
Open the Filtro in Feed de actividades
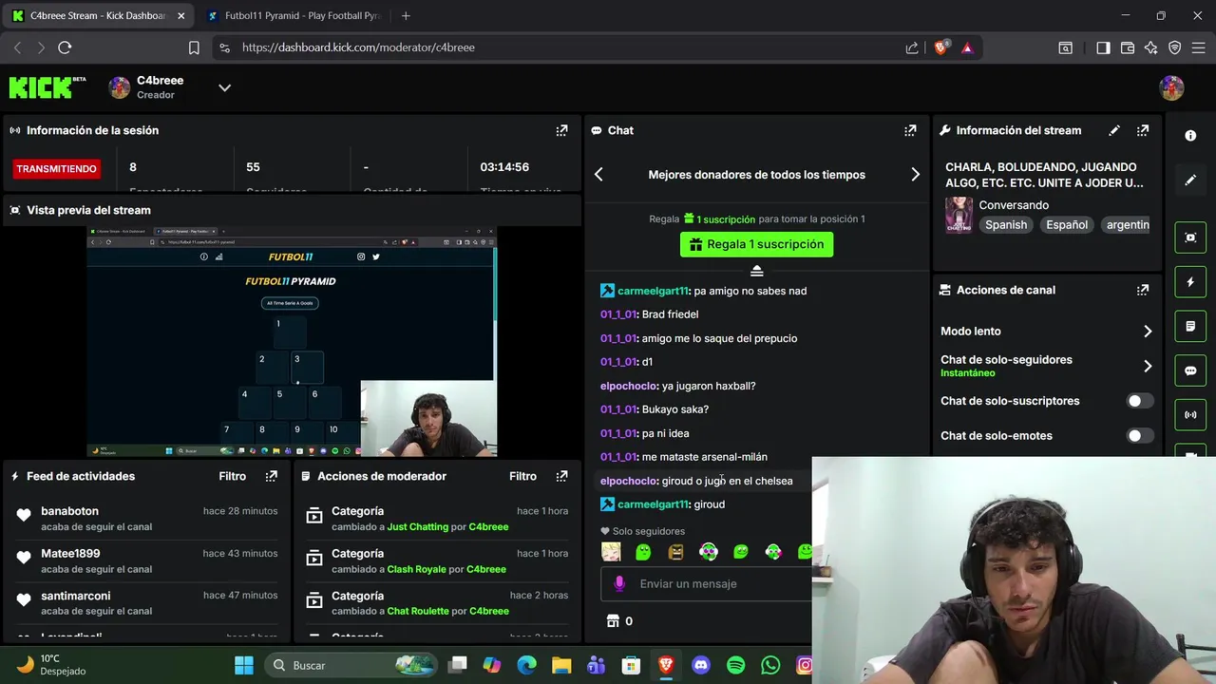[x=233, y=476]
